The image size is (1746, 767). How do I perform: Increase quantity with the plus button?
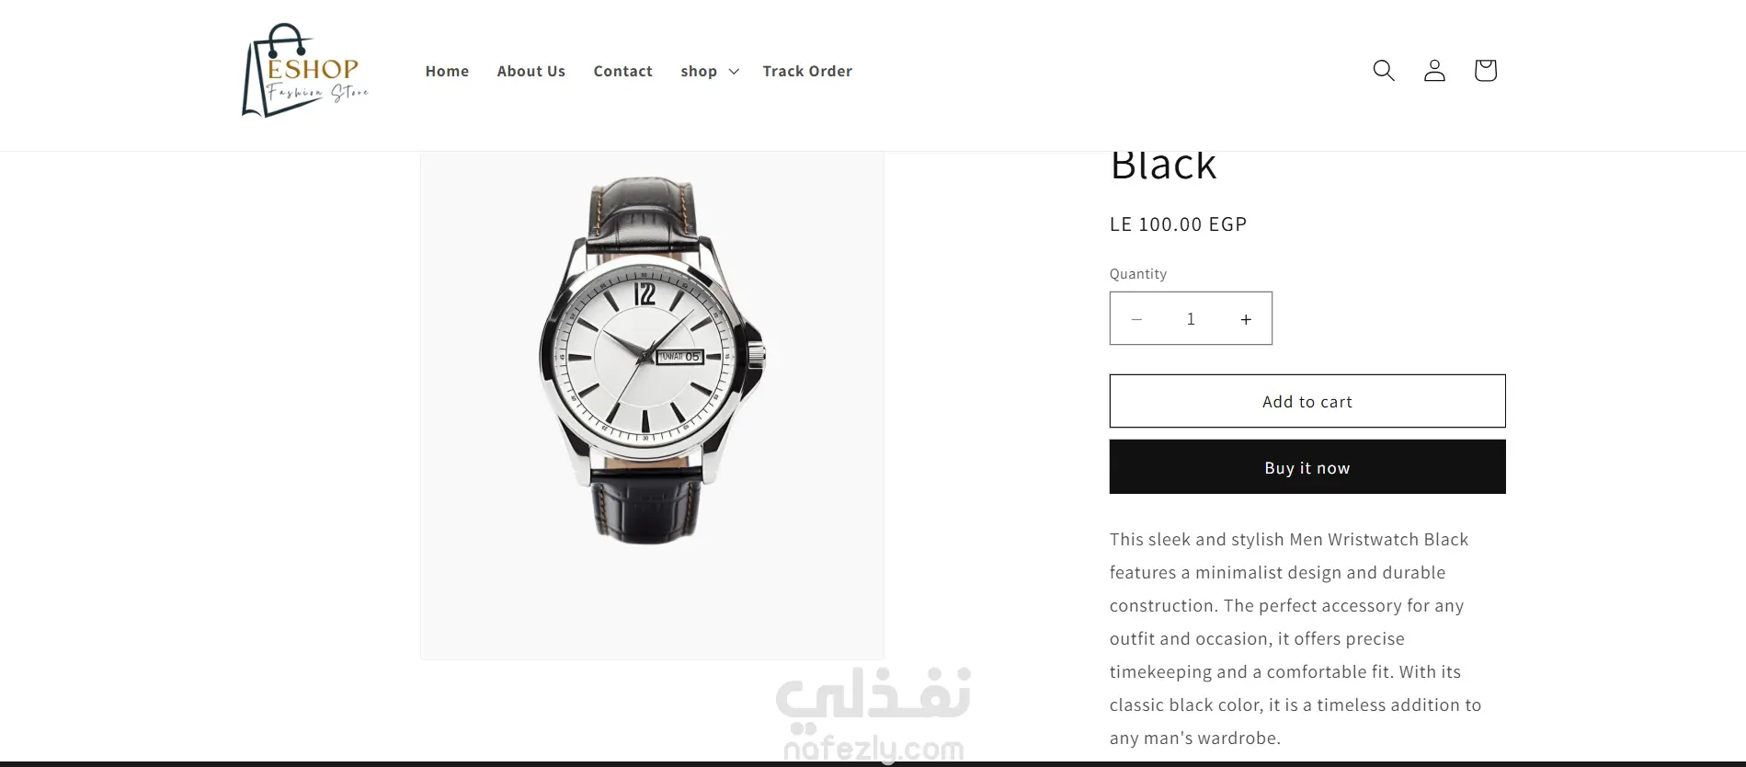1246,319
